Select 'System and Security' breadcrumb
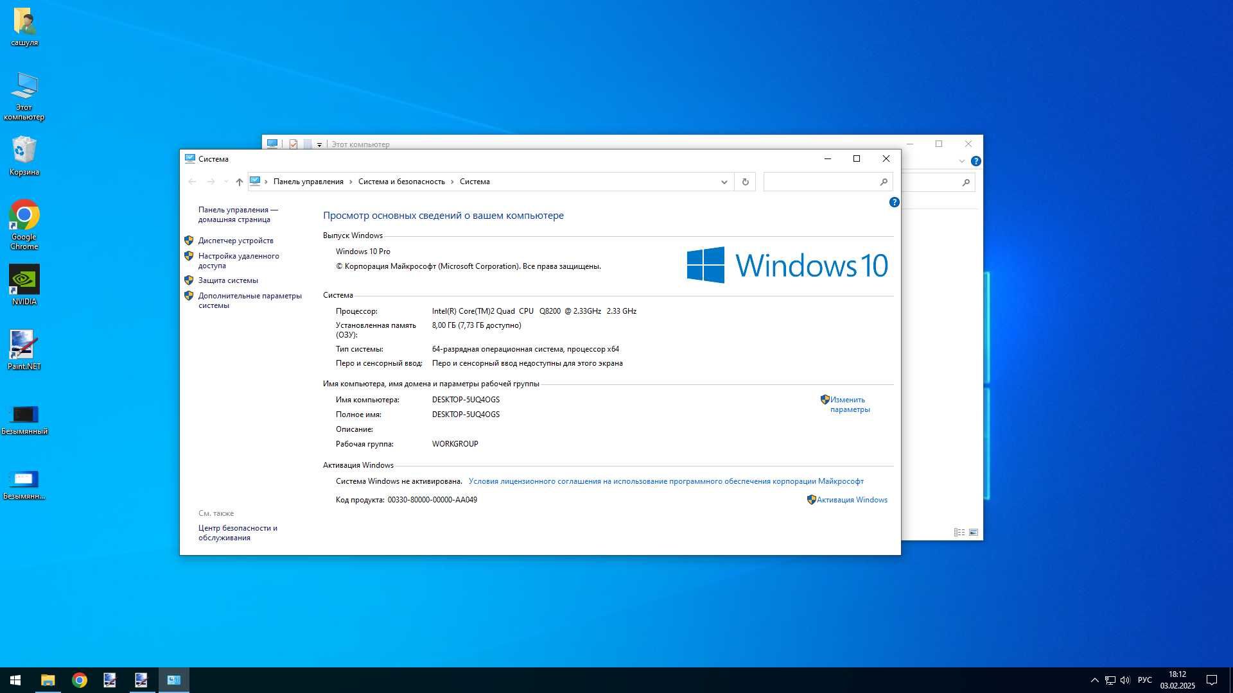The image size is (1233, 693). tap(401, 182)
